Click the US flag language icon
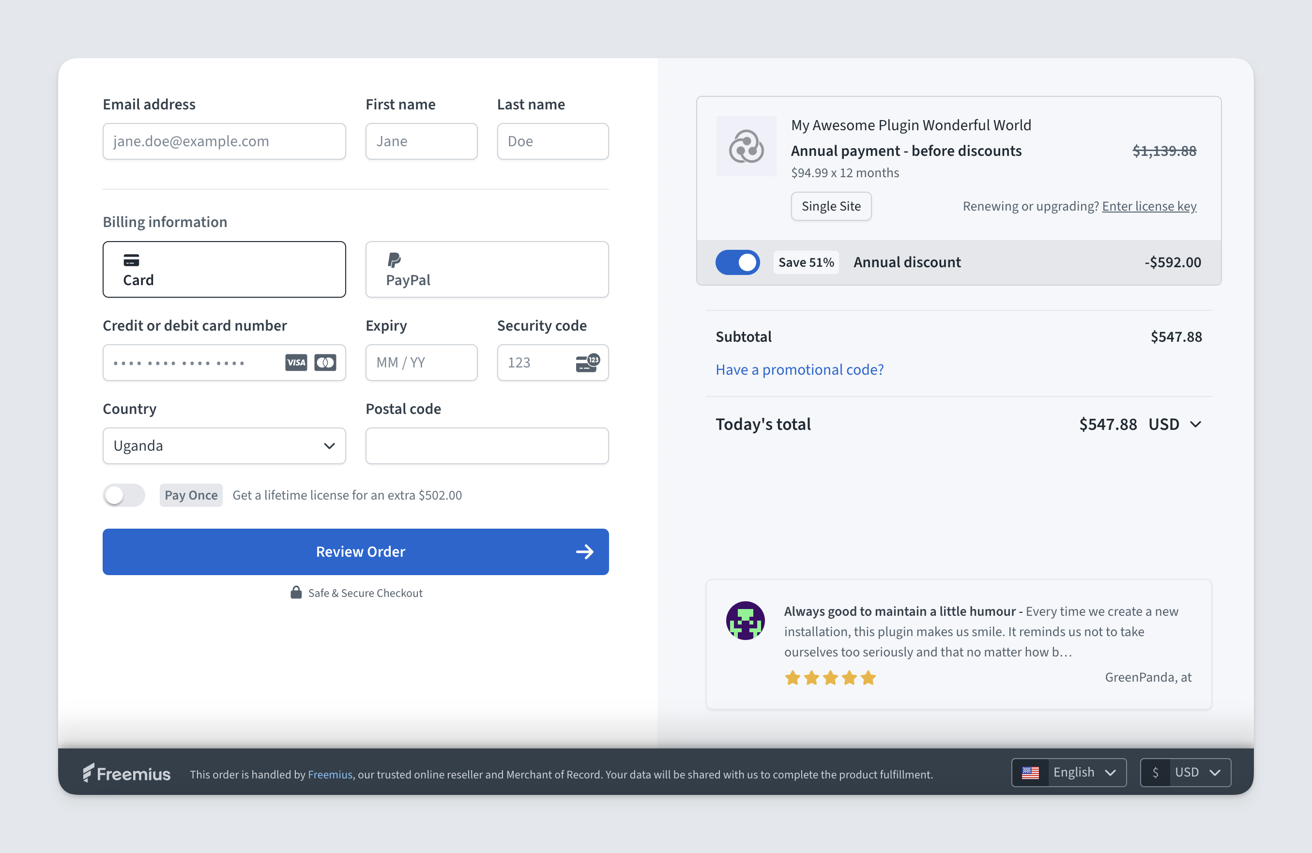 click(1030, 773)
